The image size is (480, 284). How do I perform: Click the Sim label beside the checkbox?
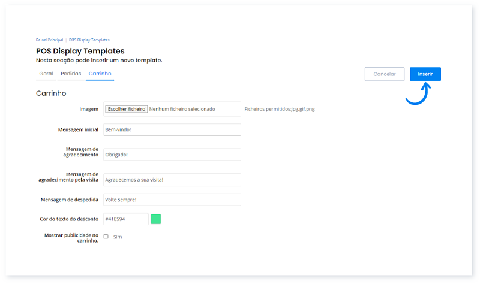coord(118,237)
